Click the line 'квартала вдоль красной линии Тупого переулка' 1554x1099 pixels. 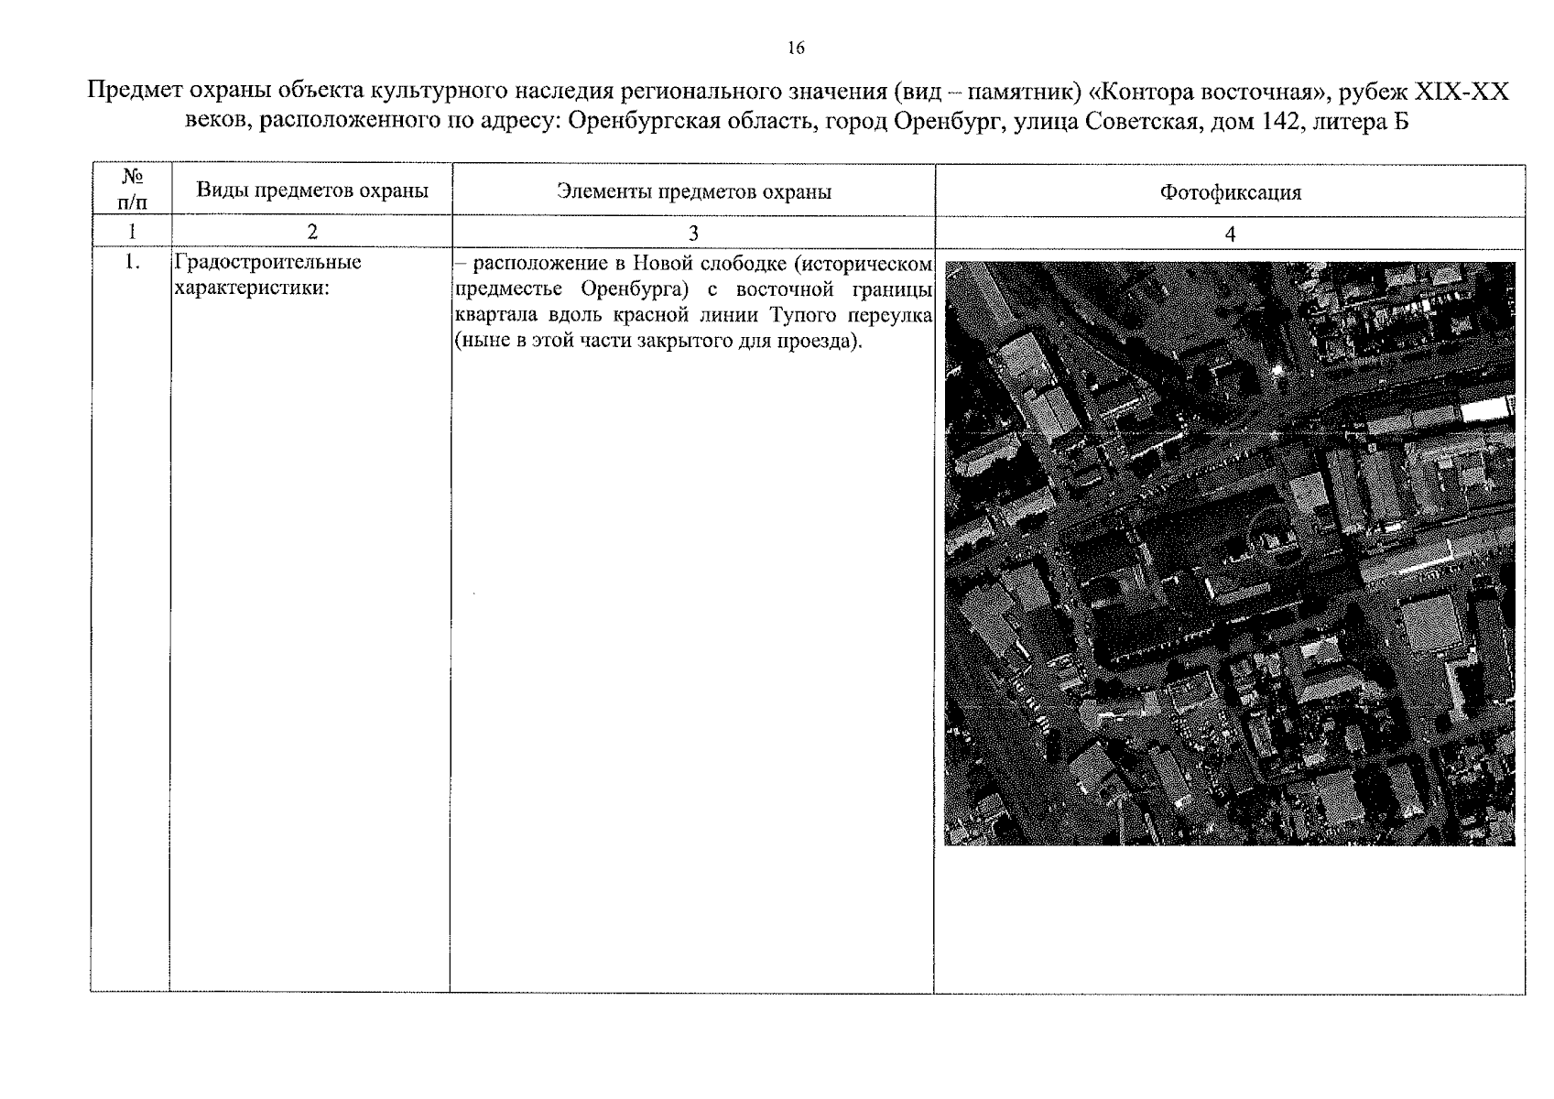(694, 316)
